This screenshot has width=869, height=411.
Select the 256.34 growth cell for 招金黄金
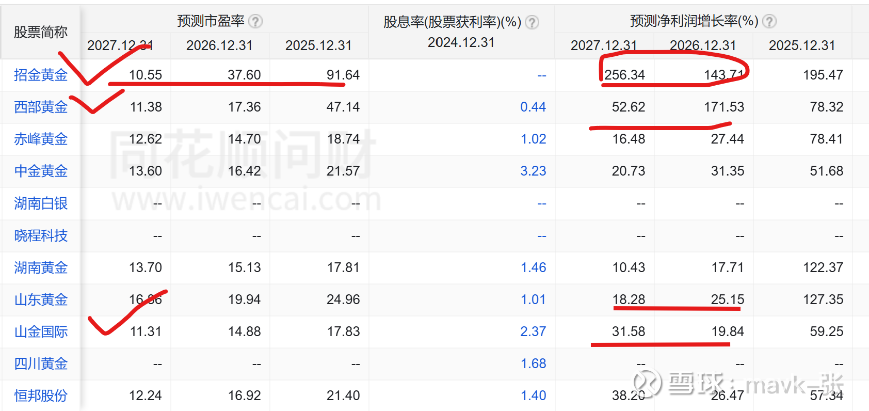(625, 75)
